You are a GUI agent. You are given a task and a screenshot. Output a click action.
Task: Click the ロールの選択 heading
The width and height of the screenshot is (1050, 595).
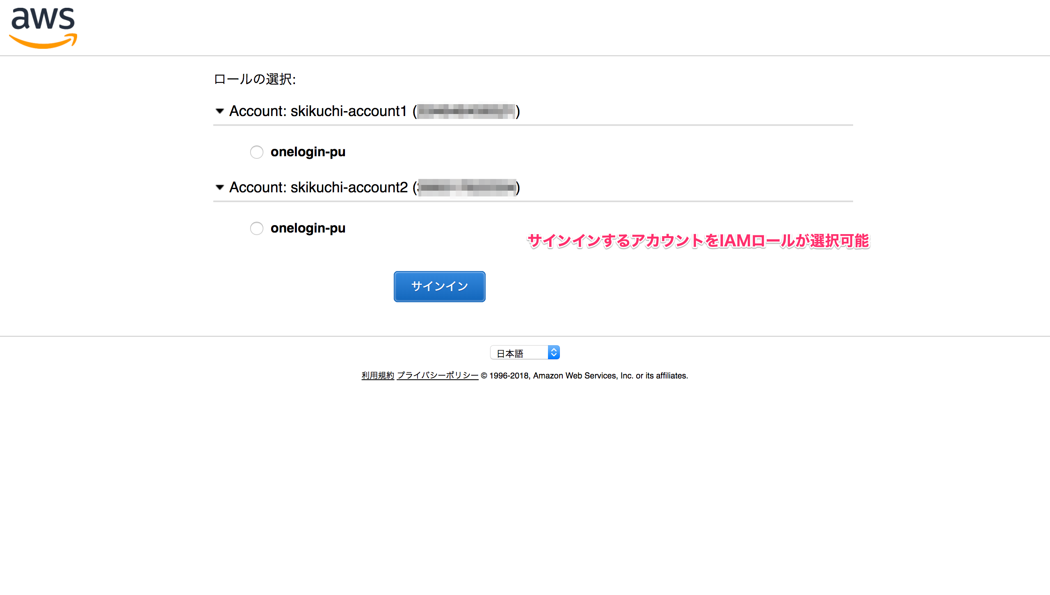(255, 80)
